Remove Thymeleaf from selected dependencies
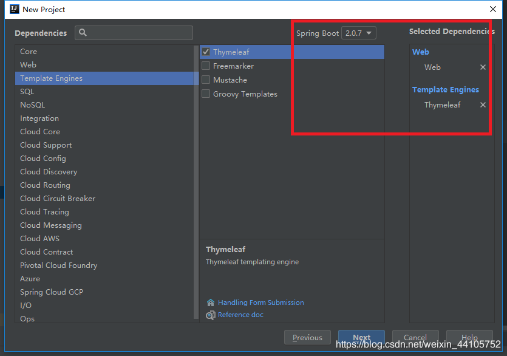This screenshot has height=356, width=507. pos(483,105)
